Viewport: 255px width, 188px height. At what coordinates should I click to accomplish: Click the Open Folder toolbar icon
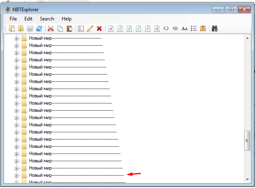(21, 28)
